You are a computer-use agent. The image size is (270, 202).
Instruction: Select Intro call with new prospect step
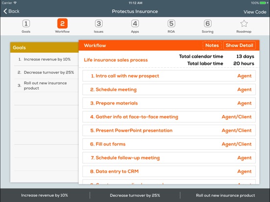coord(169,76)
